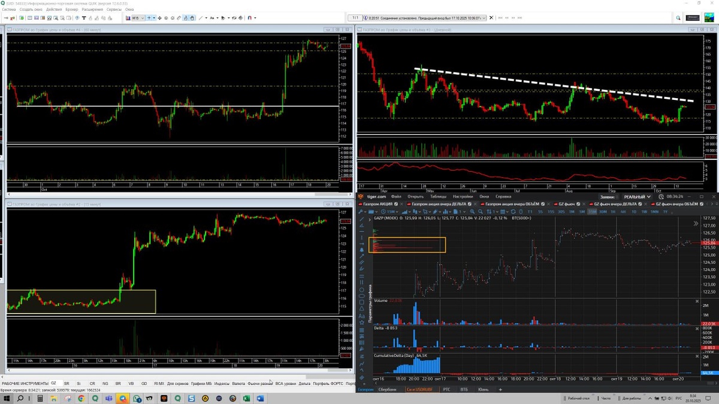The height and width of the screenshot is (404, 719).
Task: Switch to the SR tab in QUIK
Action: (67, 383)
